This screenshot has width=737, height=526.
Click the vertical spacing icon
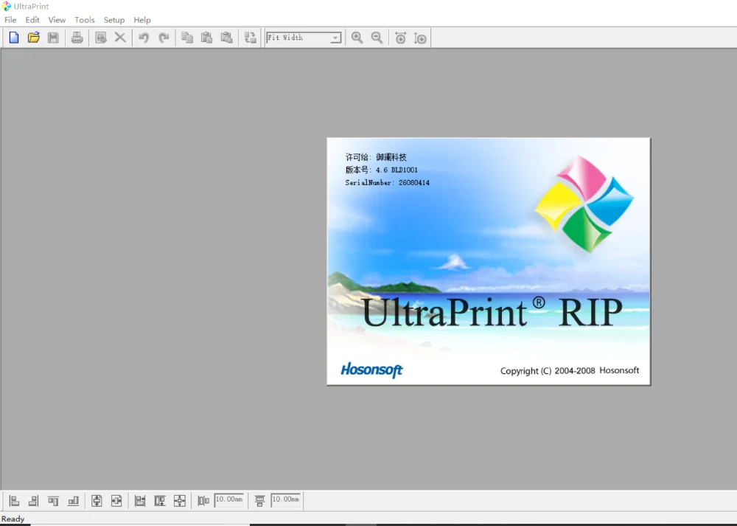tap(259, 501)
